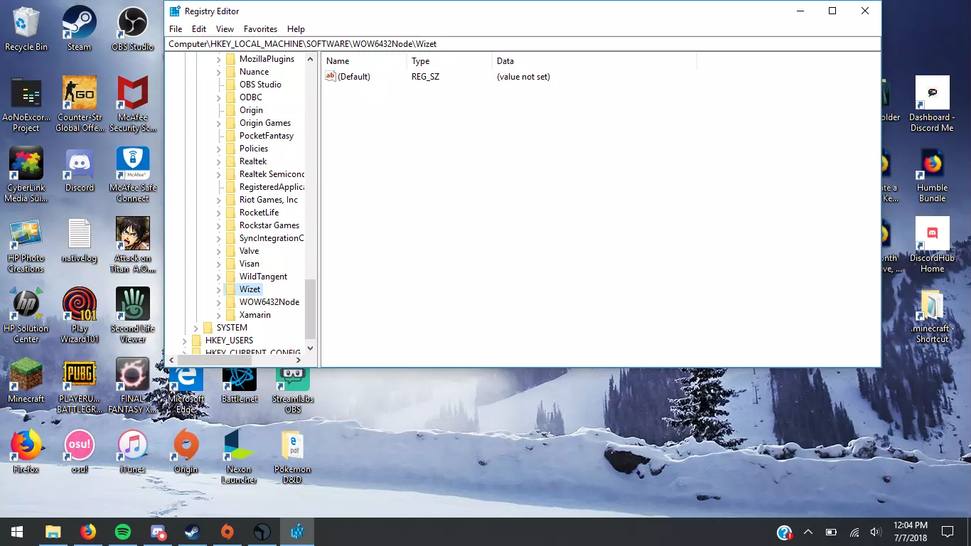Expand the Valve registry key

[219, 252]
